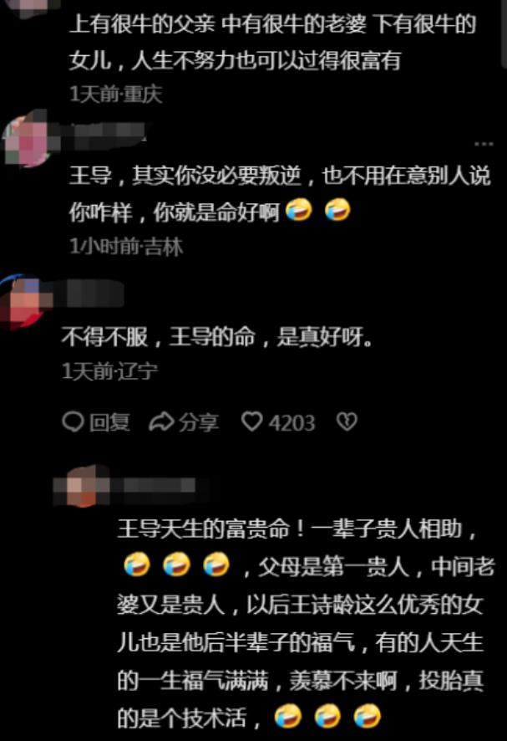Click the 回复 reply label

pos(109,422)
